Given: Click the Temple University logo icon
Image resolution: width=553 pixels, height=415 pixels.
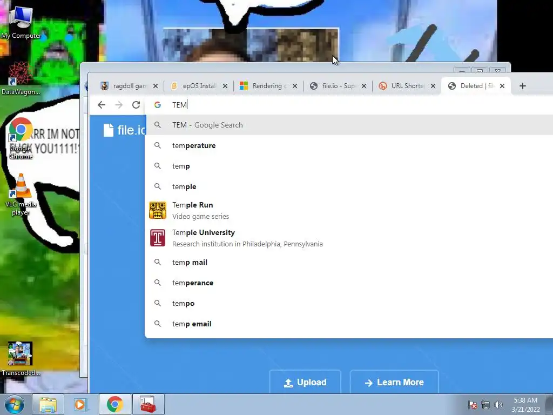Looking at the screenshot, I should tap(158, 238).
